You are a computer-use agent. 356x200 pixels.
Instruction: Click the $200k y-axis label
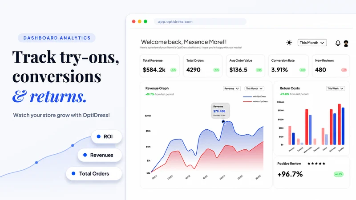[x=148, y=116]
